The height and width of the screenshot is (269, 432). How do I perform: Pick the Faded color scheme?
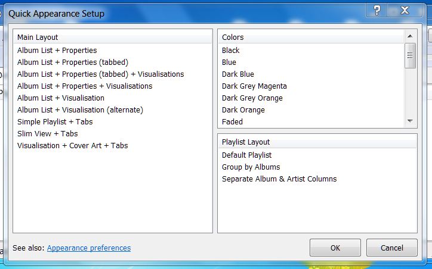(x=232, y=122)
